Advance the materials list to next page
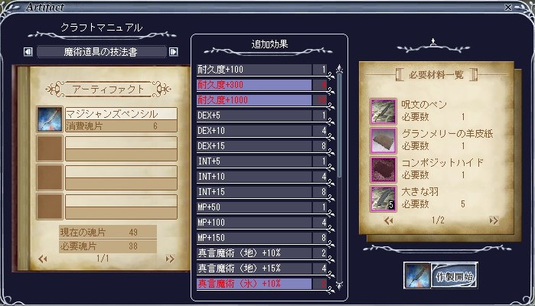The image size is (535, 306). pyautogui.click(x=494, y=221)
